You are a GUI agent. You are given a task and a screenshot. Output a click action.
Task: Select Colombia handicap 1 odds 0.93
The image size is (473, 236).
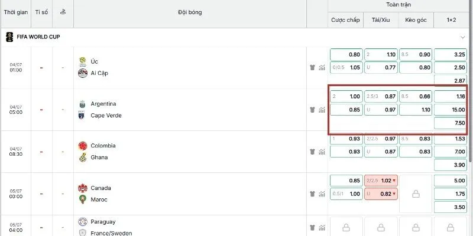(x=346, y=139)
